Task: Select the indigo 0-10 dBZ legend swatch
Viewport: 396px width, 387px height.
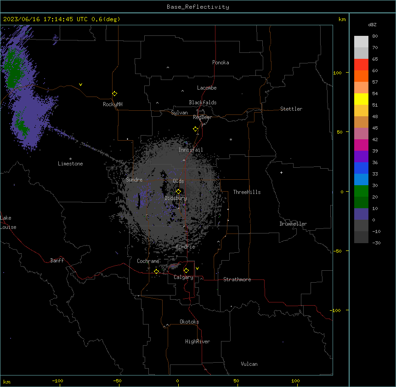Action: (361, 214)
